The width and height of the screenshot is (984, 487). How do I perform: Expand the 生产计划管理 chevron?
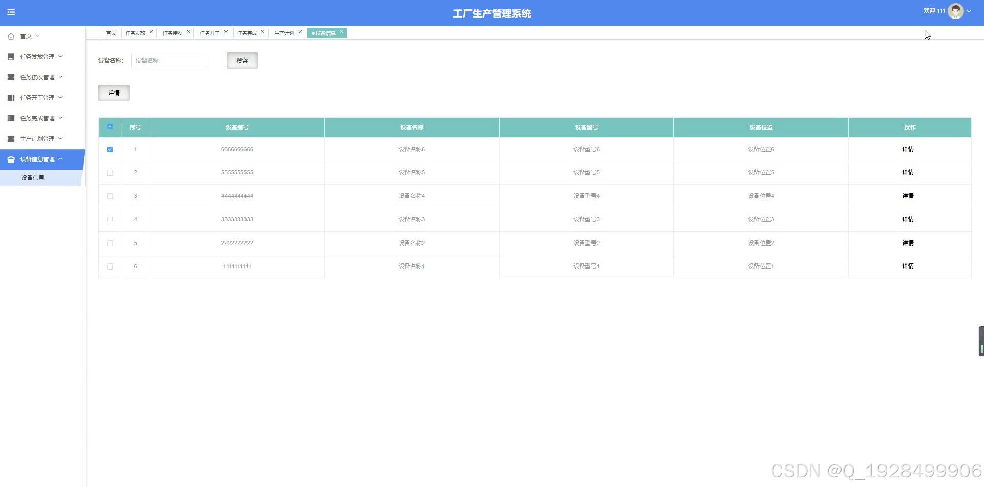click(x=60, y=138)
